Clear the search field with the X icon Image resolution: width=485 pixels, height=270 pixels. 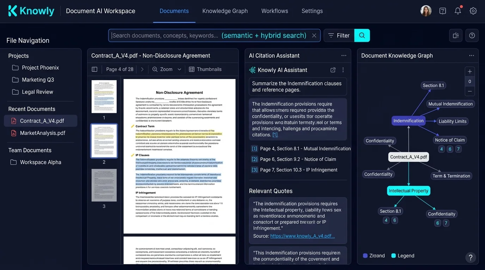click(314, 36)
